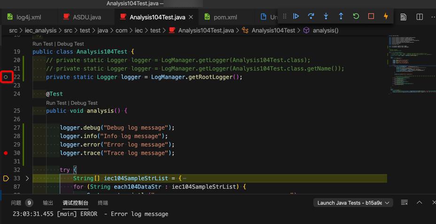Maximize the panel with the up chevron
Screen dimensions: 436x224
tap(420, 203)
